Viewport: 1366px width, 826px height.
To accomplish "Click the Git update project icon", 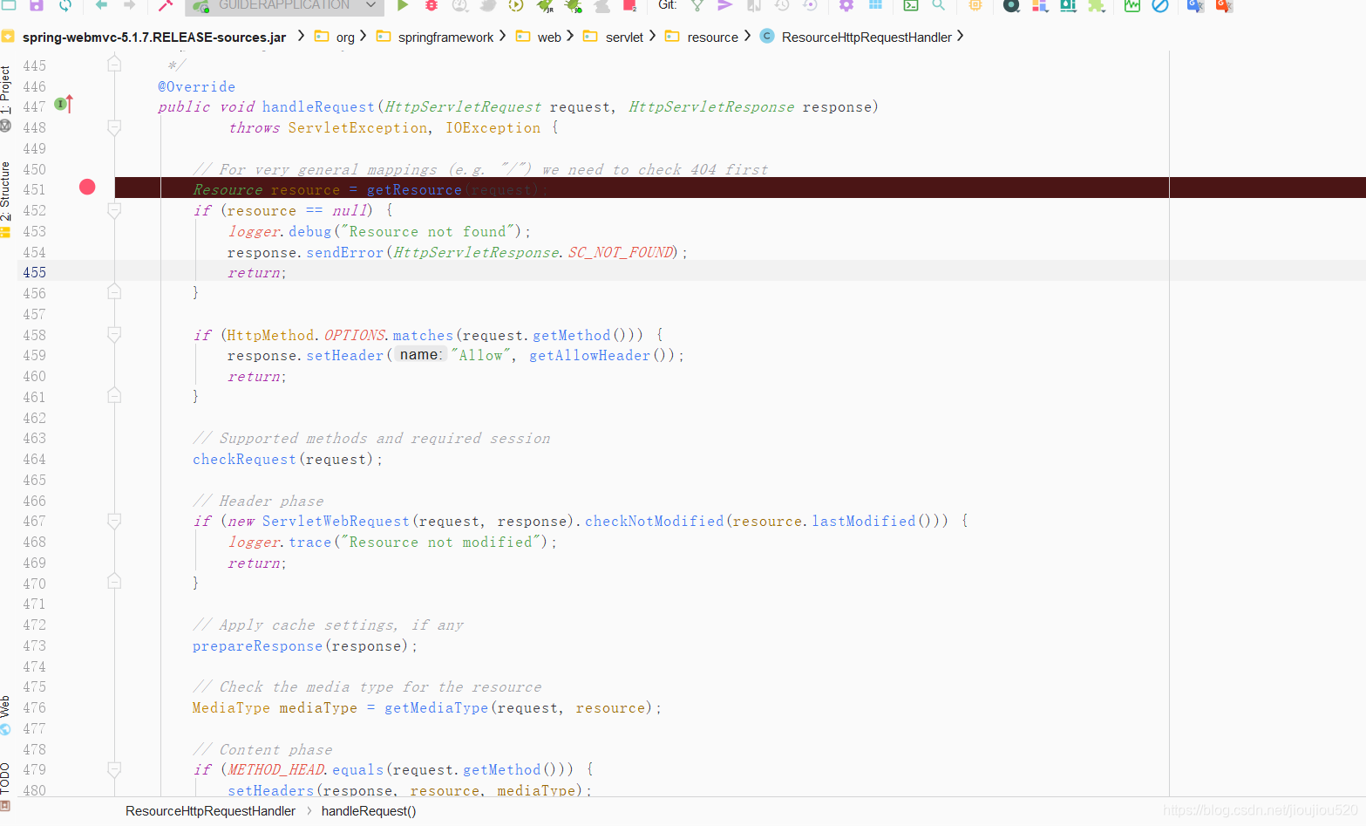I will tap(697, 5).
